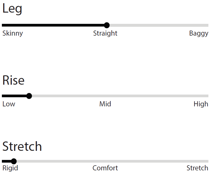Click the Rise section heading
This screenshot has width=214, height=176.
click(13, 80)
